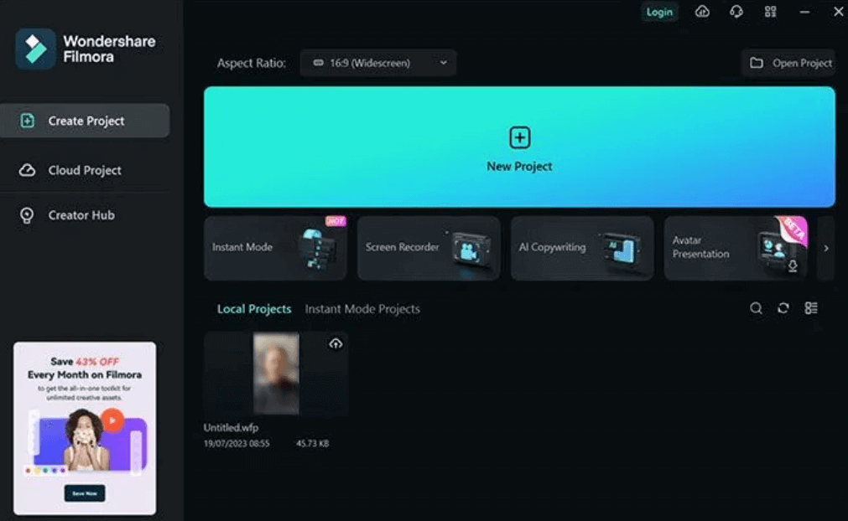Click download icon on Avatar Presentation card
Image resolution: width=848 pixels, height=521 pixels.
(x=793, y=266)
